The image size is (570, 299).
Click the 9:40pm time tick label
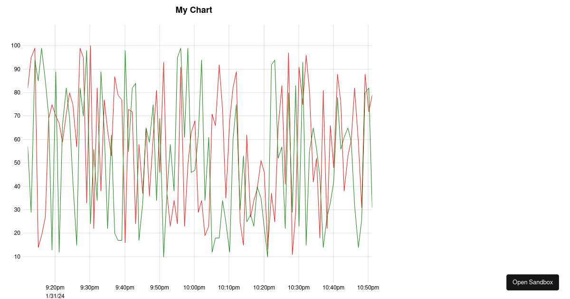pyautogui.click(x=124, y=288)
